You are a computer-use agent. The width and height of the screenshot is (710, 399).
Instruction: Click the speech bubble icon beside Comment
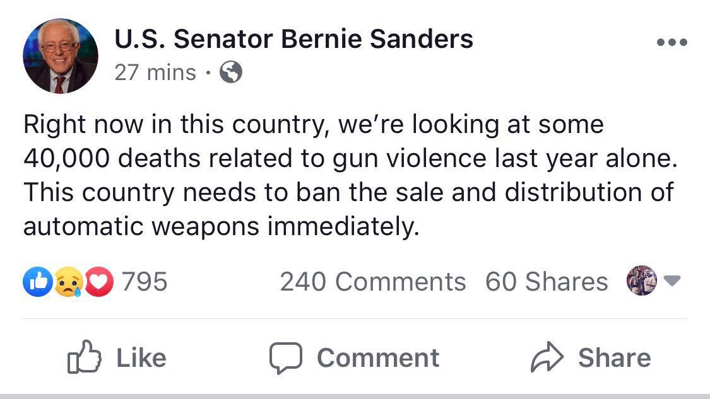(x=287, y=358)
